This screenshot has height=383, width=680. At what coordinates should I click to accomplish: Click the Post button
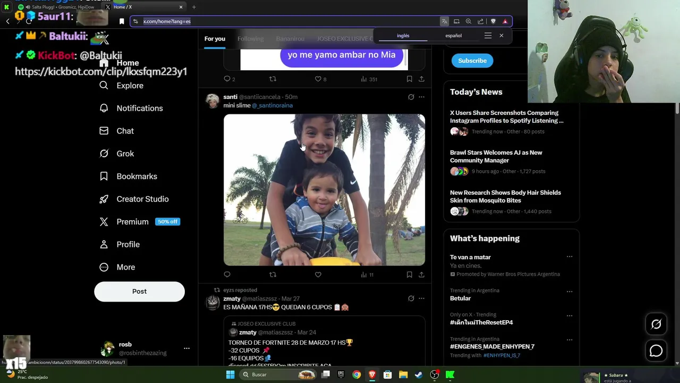pos(139,292)
